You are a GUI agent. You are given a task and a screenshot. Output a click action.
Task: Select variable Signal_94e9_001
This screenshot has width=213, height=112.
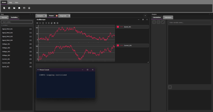(17, 29)
